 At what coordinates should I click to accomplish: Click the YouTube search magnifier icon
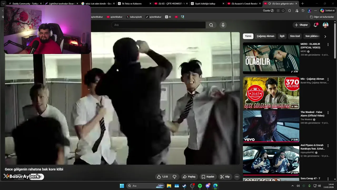click(211, 25)
